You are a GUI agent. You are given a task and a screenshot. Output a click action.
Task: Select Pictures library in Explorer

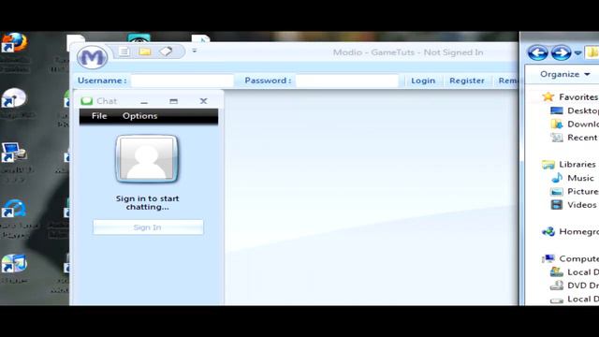click(574, 191)
